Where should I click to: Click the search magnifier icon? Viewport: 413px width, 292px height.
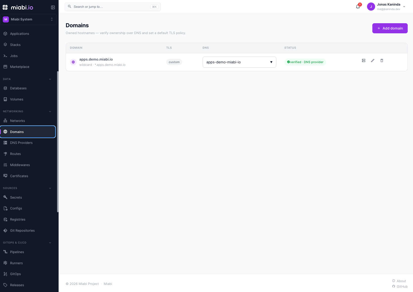(x=69, y=7)
